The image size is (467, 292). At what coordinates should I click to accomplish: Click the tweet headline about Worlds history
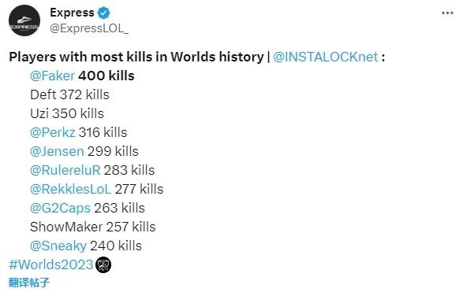coord(136,57)
